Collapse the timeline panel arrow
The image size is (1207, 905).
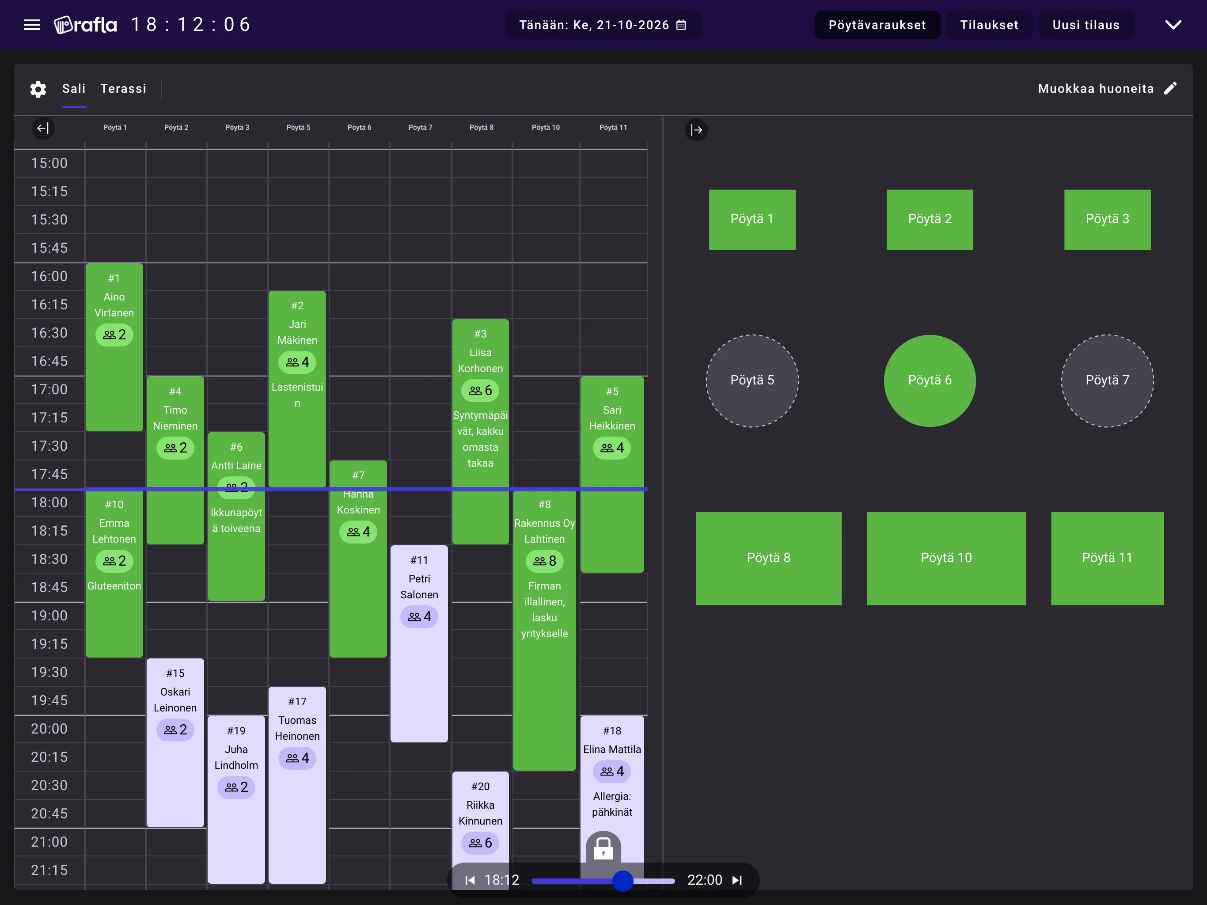coord(42,128)
